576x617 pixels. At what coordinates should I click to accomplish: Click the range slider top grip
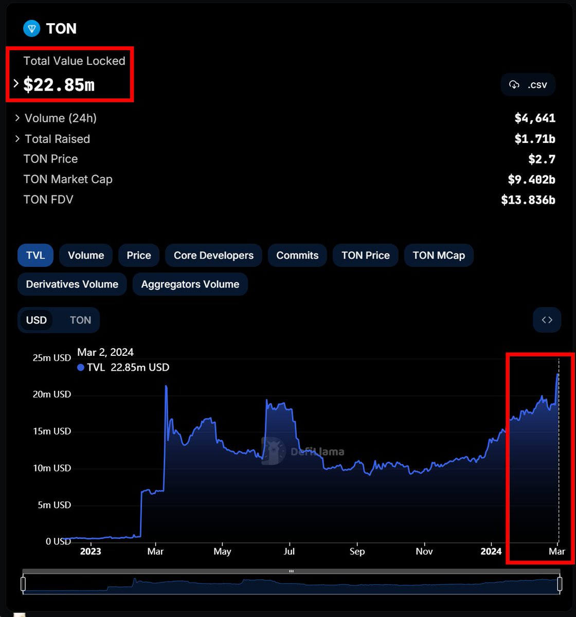coord(291,571)
